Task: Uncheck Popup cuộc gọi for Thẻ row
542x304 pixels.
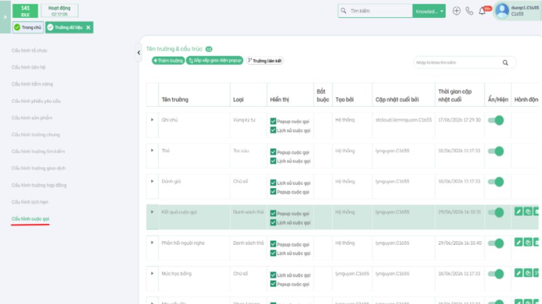Action: 273,152
